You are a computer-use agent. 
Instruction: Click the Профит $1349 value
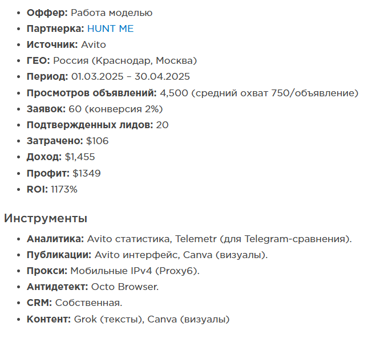(x=87, y=173)
